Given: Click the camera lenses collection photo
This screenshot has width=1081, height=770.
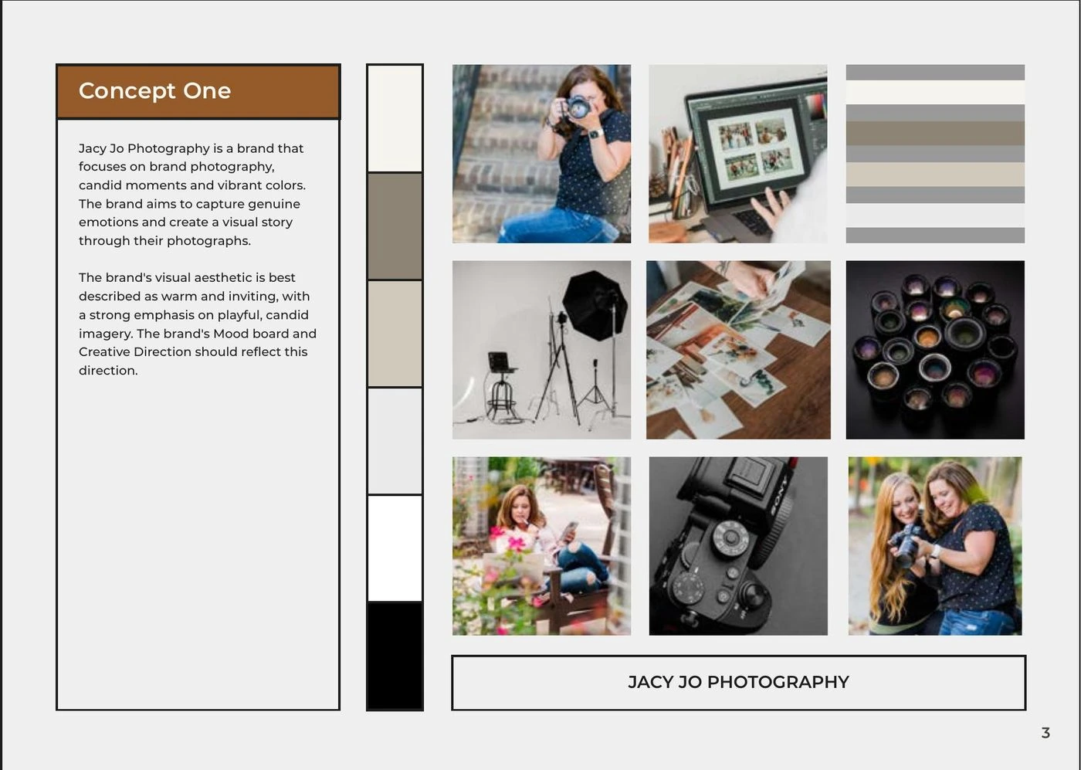Looking at the screenshot, I should point(935,350).
